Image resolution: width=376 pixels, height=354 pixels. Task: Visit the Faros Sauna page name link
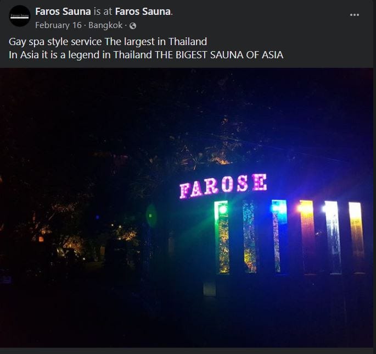[63, 12]
